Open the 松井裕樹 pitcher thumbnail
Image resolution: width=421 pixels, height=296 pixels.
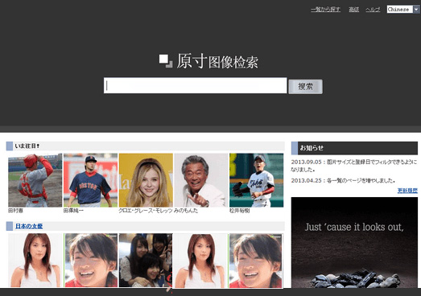(x=257, y=180)
